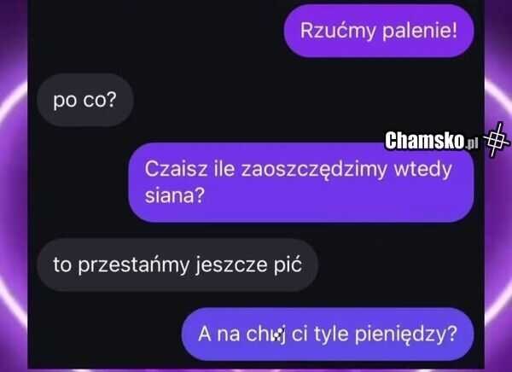The width and height of the screenshot is (512, 372).
Task: Click the hash-shaped logo icon beside Chamsko.pl
Action: click(x=496, y=139)
